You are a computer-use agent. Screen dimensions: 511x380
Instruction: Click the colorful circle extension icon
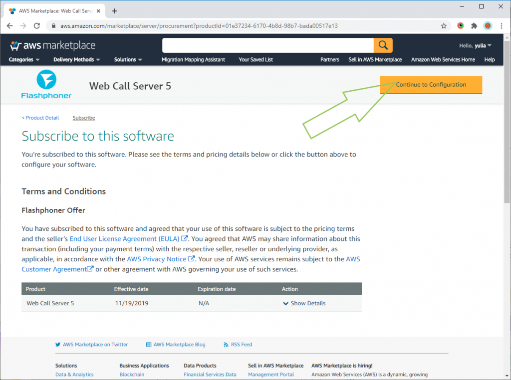[461, 25]
